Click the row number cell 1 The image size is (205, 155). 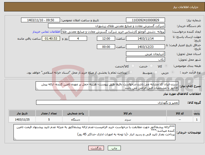coord(197,119)
